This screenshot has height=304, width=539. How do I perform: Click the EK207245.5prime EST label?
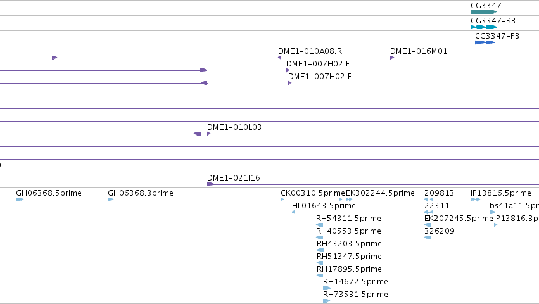459,218
